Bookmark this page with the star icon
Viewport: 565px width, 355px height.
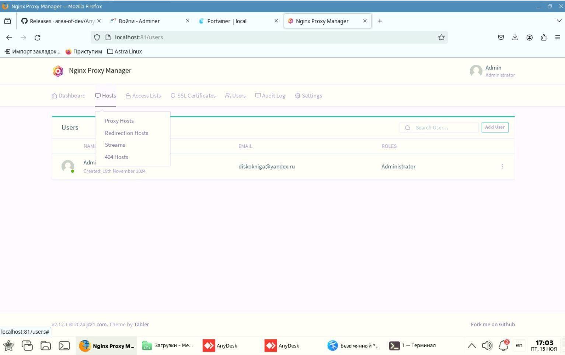(x=441, y=38)
